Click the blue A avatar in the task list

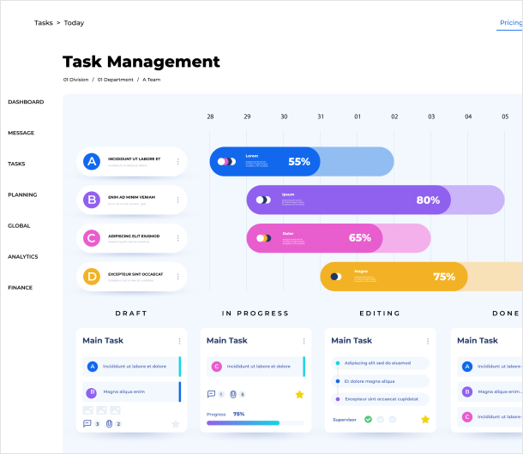92,161
